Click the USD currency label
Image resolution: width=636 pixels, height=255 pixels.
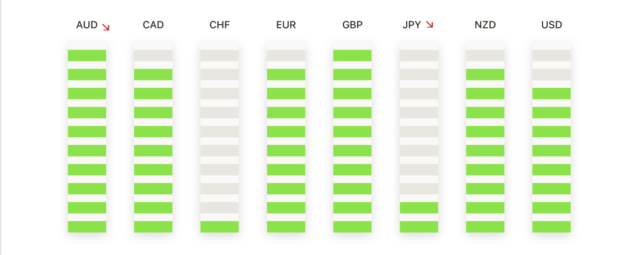point(552,25)
